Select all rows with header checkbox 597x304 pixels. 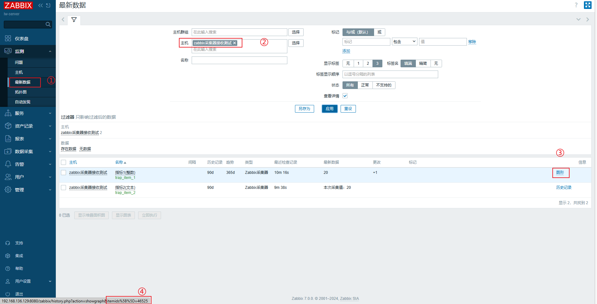coord(63,162)
